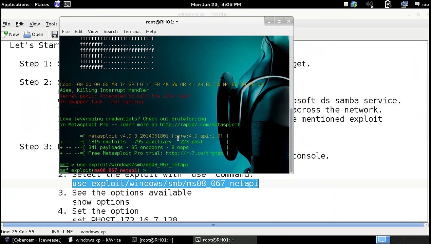Viewport: 431px width, 244px height.
Task: Click 'across the network.' text in KWrite
Action: pos(338,110)
